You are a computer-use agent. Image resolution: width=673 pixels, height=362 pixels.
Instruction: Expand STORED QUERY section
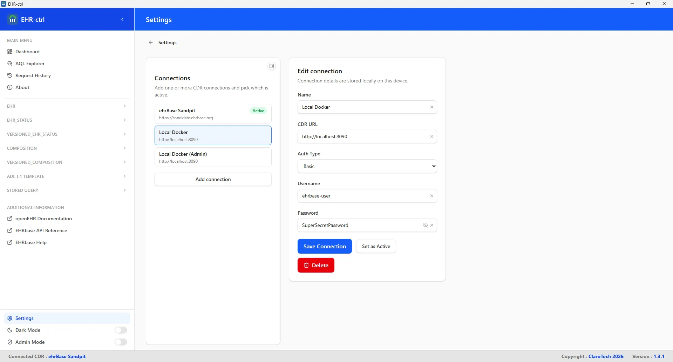coord(67,190)
